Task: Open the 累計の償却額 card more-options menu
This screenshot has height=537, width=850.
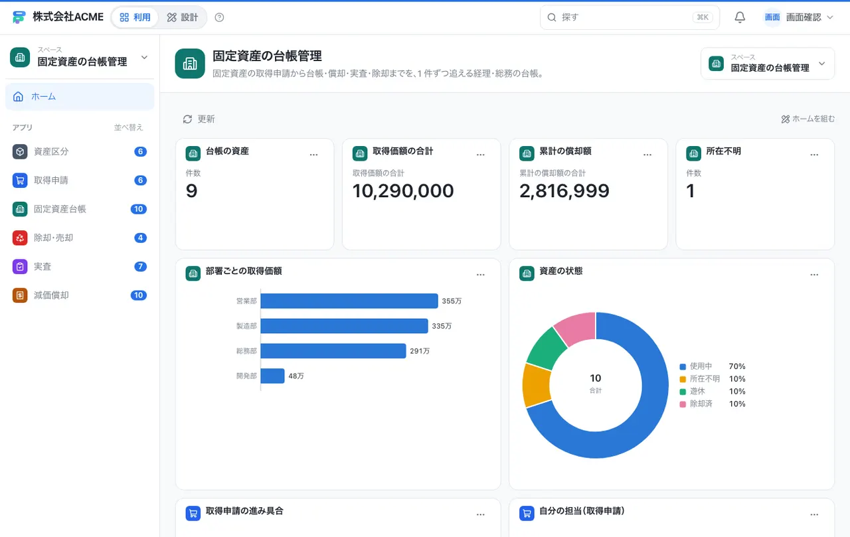Action: [x=647, y=155]
